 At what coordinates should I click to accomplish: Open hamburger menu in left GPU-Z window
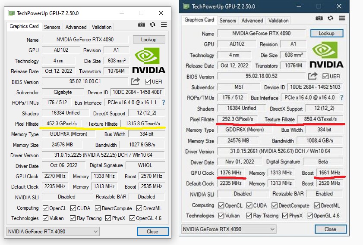[164, 25]
